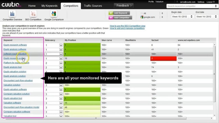Viewport: 219px width, 123px height.
Task: Go to the Home tab
Action: [x=32, y=6]
